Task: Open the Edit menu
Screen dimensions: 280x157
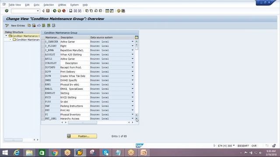Action: point(27,5)
